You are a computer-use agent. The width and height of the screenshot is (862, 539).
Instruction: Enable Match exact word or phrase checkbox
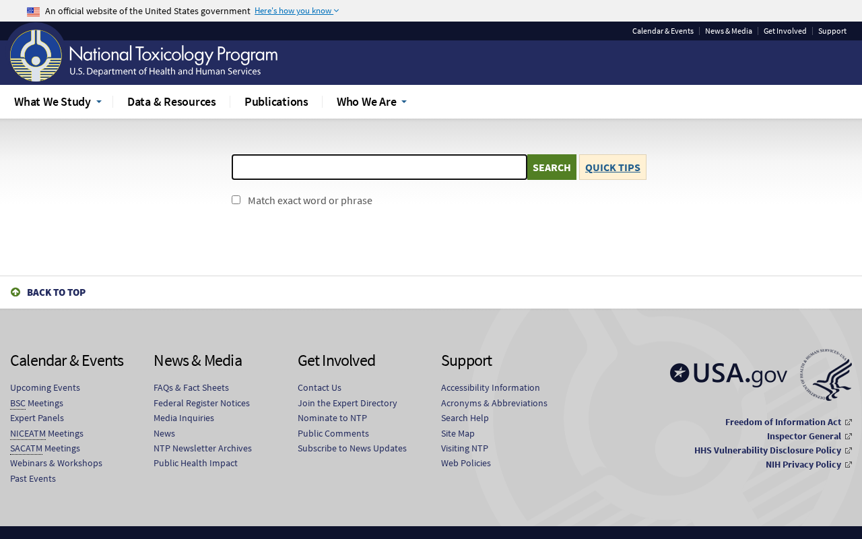(x=236, y=200)
